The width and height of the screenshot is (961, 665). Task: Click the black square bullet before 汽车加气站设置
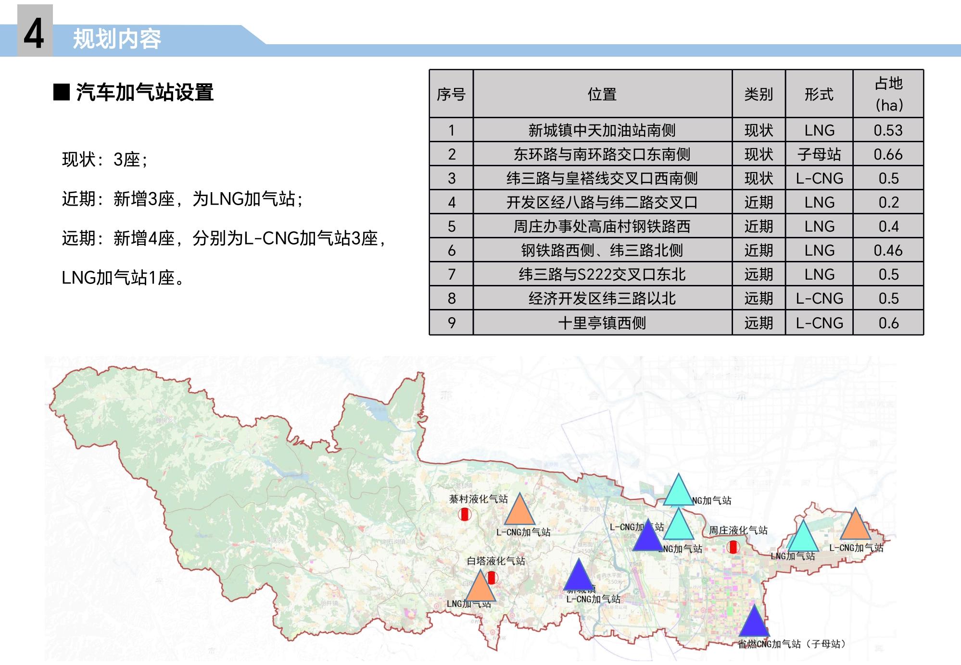pos(61,92)
